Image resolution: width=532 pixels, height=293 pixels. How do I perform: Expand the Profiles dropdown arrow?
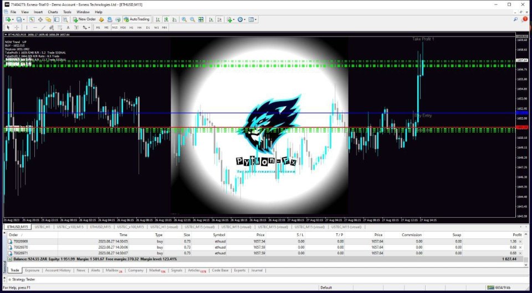tap(23, 19)
